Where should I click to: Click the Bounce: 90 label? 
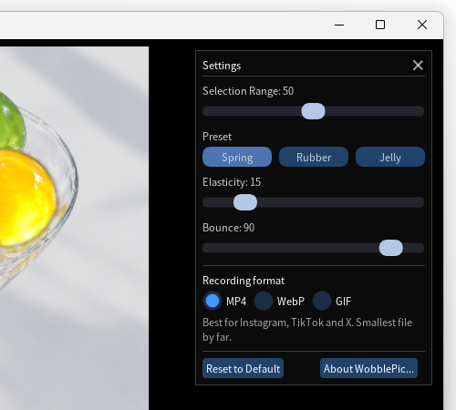pyautogui.click(x=229, y=228)
